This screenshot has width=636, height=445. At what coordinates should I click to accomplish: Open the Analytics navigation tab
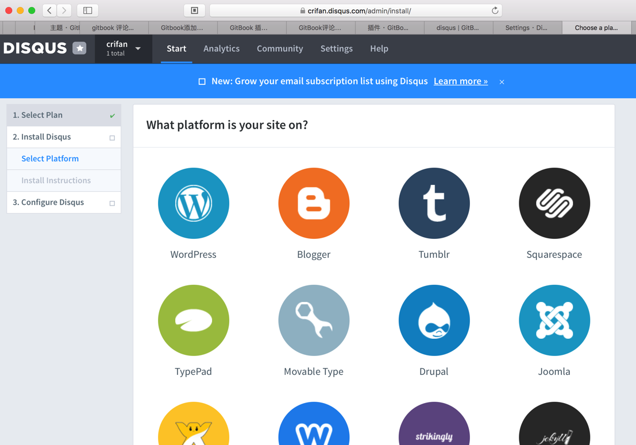[221, 49]
